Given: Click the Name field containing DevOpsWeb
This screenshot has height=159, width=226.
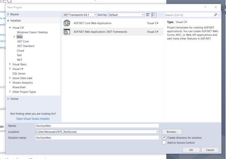Looking at the screenshot, I should [97, 126].
